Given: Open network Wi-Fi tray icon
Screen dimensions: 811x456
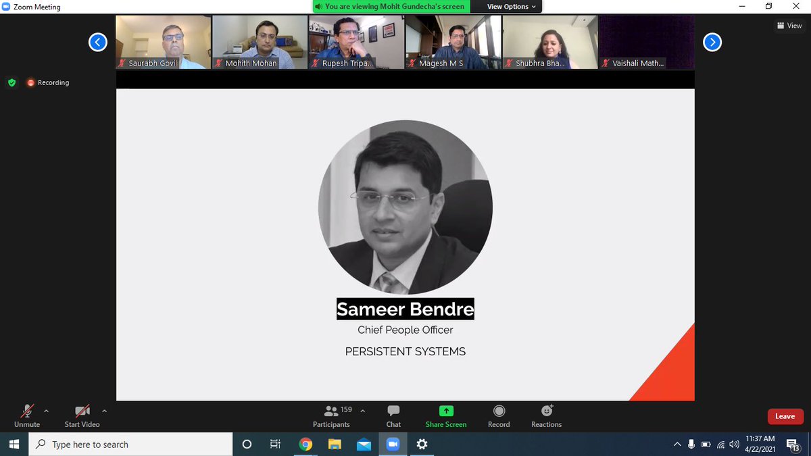Looking at the screenshot, I should pyautogui.click(x=720, y=445).
